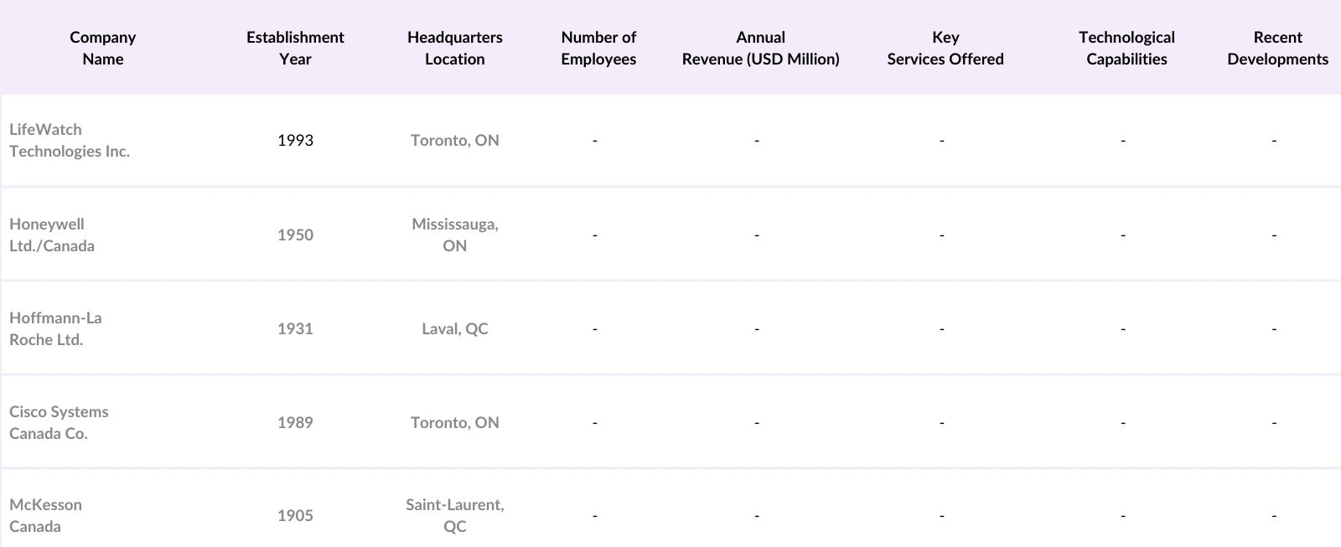
Task: Click the Hoffmann-La Roche Ltd. company name
Action: (x=55, y=328)
